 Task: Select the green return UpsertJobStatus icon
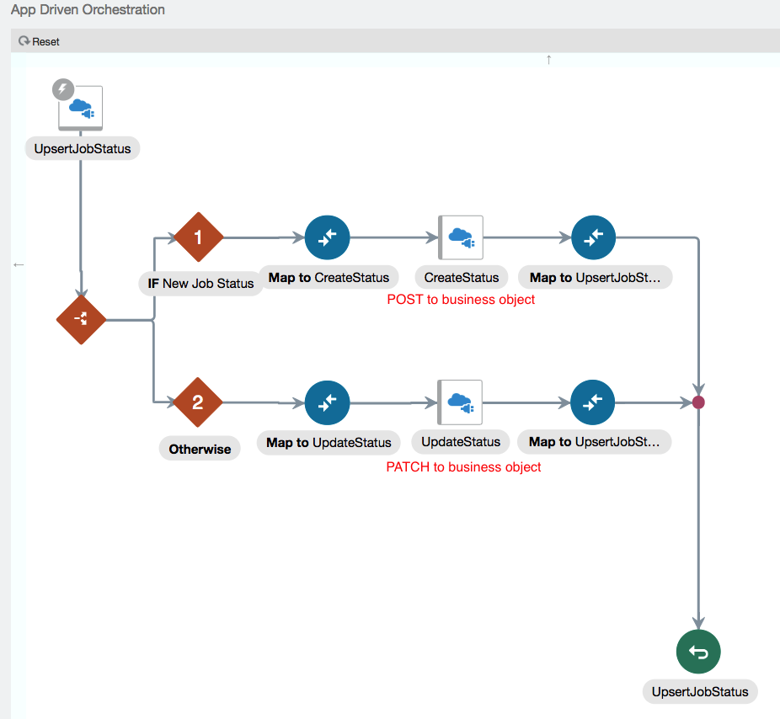click(698, 652)
